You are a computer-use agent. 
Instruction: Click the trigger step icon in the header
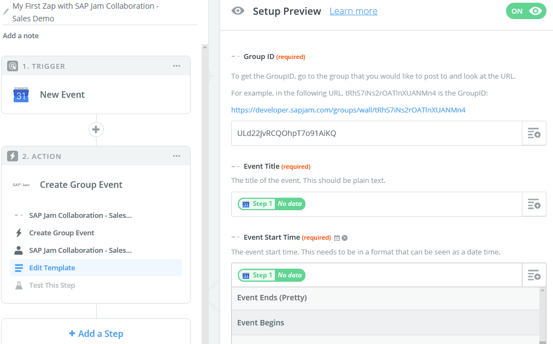coord(13,66)
